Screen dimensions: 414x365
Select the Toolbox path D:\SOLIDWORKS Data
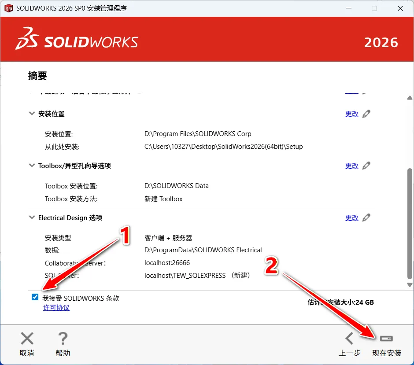click(176, 186)
